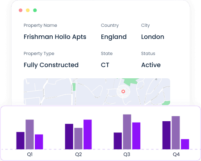Click the CT state value

105,65
